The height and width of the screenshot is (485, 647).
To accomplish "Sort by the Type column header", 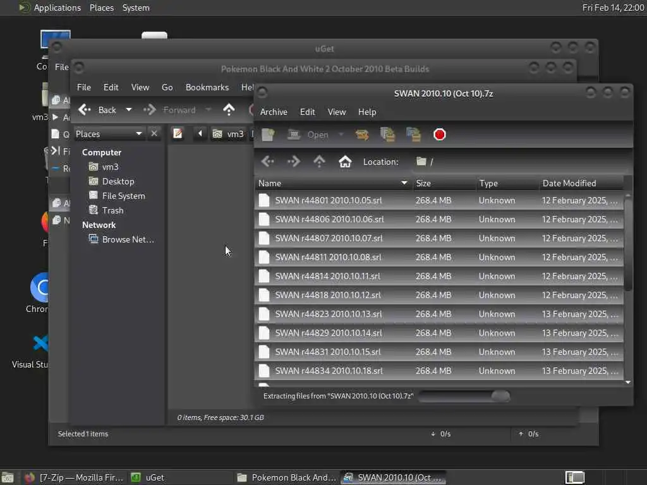I will tap(507, 183).
